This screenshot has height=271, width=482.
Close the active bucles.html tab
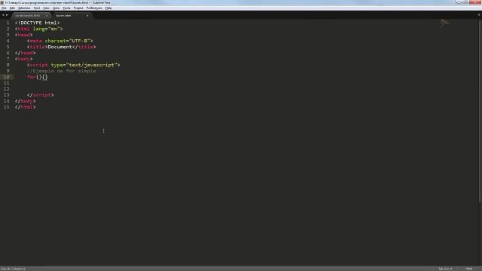[87, 15]
